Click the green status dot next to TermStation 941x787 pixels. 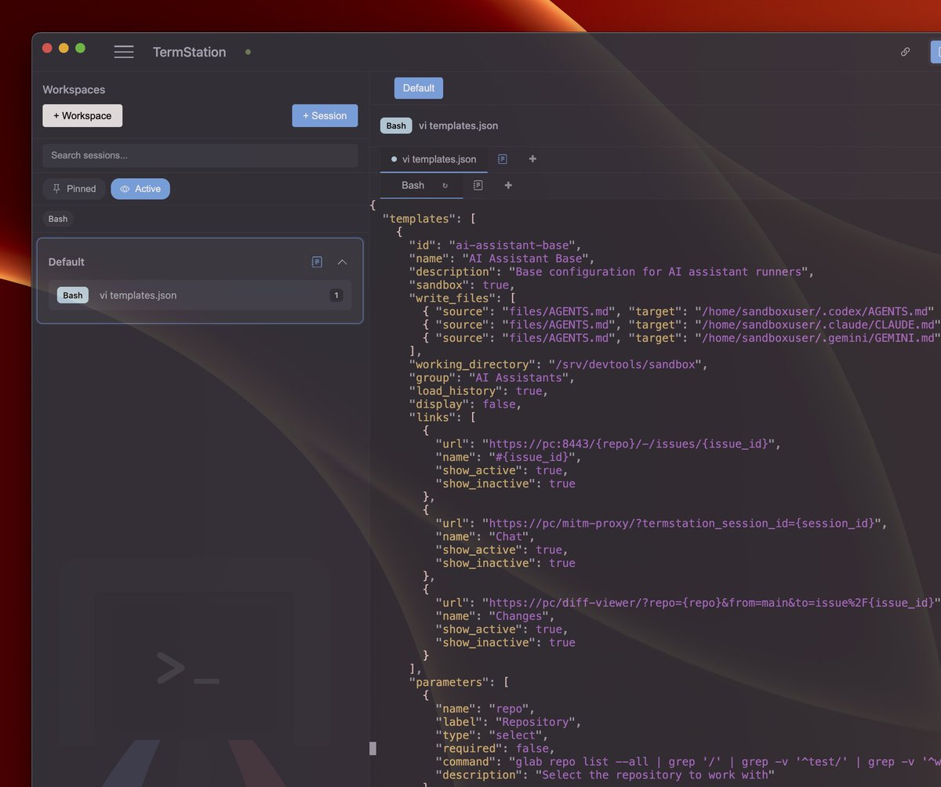[x=248, y=52]
